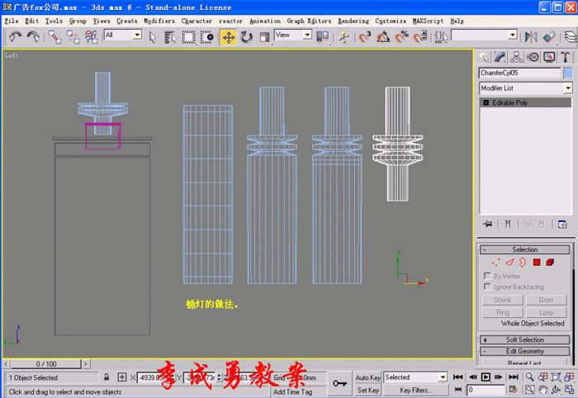578x398 pixels.
Task: Select Edge sub-object level icon
Action: pyautogui.click(x=509, y=263)
